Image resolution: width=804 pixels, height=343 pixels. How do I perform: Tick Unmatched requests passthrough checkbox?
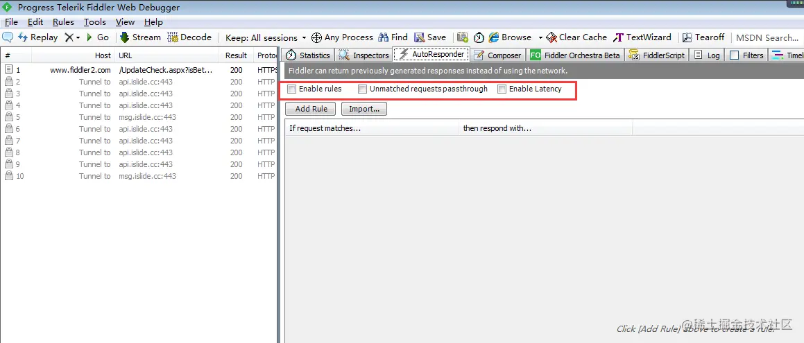[363, 89]
